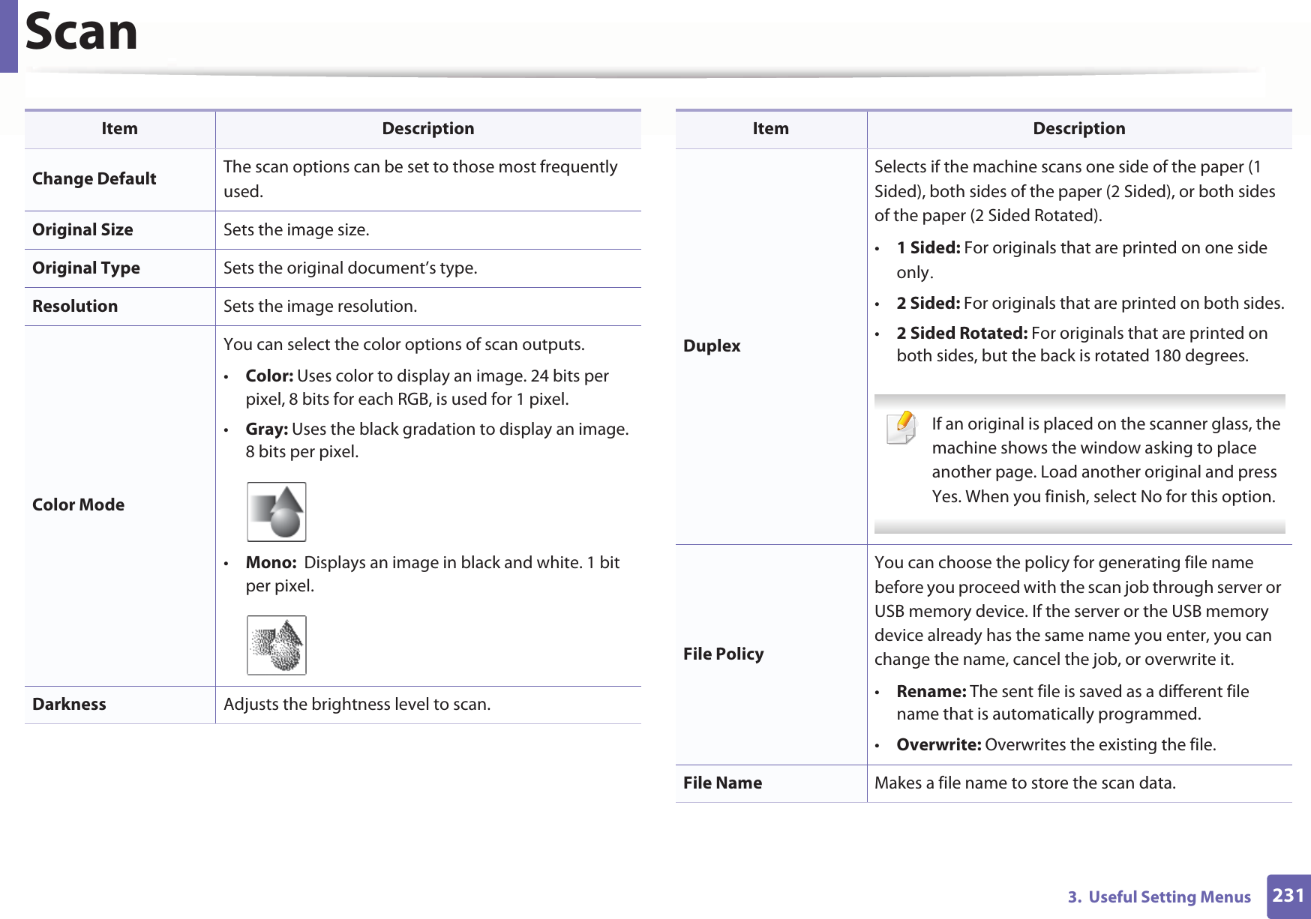This screenshot has height=919, width=1311.
Task: Click the Resolution row label
Action: point(75,307)
